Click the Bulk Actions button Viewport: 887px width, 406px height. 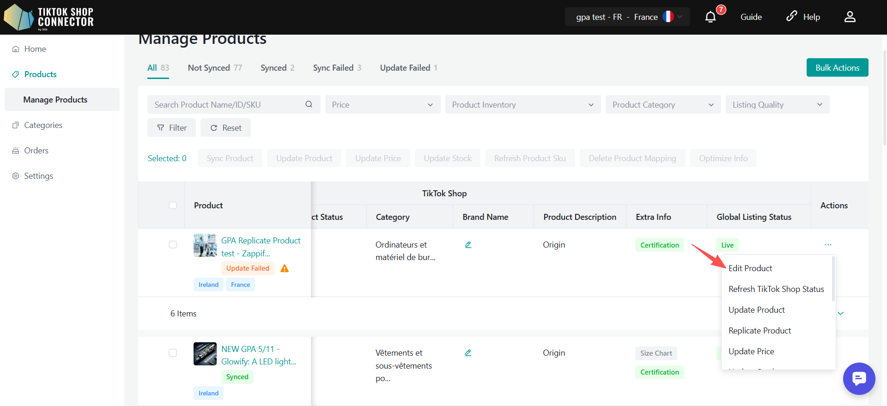[837, 67]
